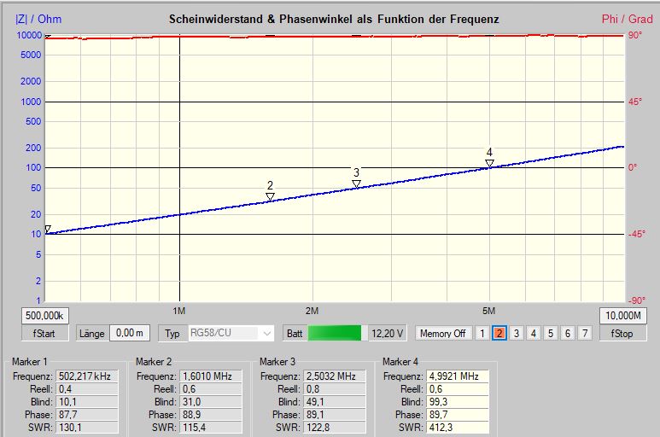The width and height of the screenshot is (660, 437).
Task: Click the Typ button
Action: click(x=172, y=334)
